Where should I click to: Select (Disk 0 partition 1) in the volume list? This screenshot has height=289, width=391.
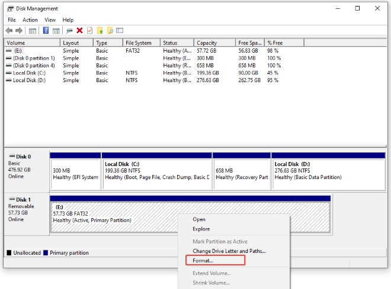pos(34,58)
